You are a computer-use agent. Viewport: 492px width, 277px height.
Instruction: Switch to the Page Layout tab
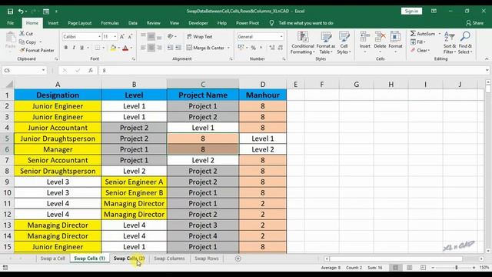pos(80,23)
